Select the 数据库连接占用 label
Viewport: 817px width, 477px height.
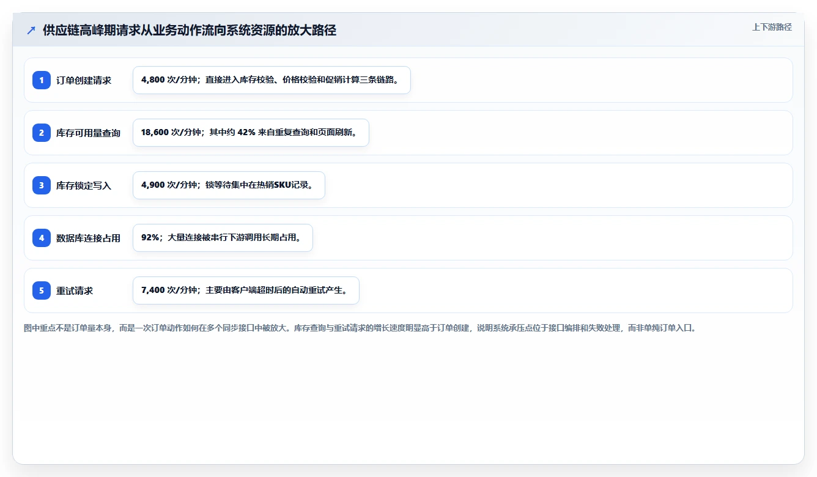pyautogui.click(x=88, y=238)
